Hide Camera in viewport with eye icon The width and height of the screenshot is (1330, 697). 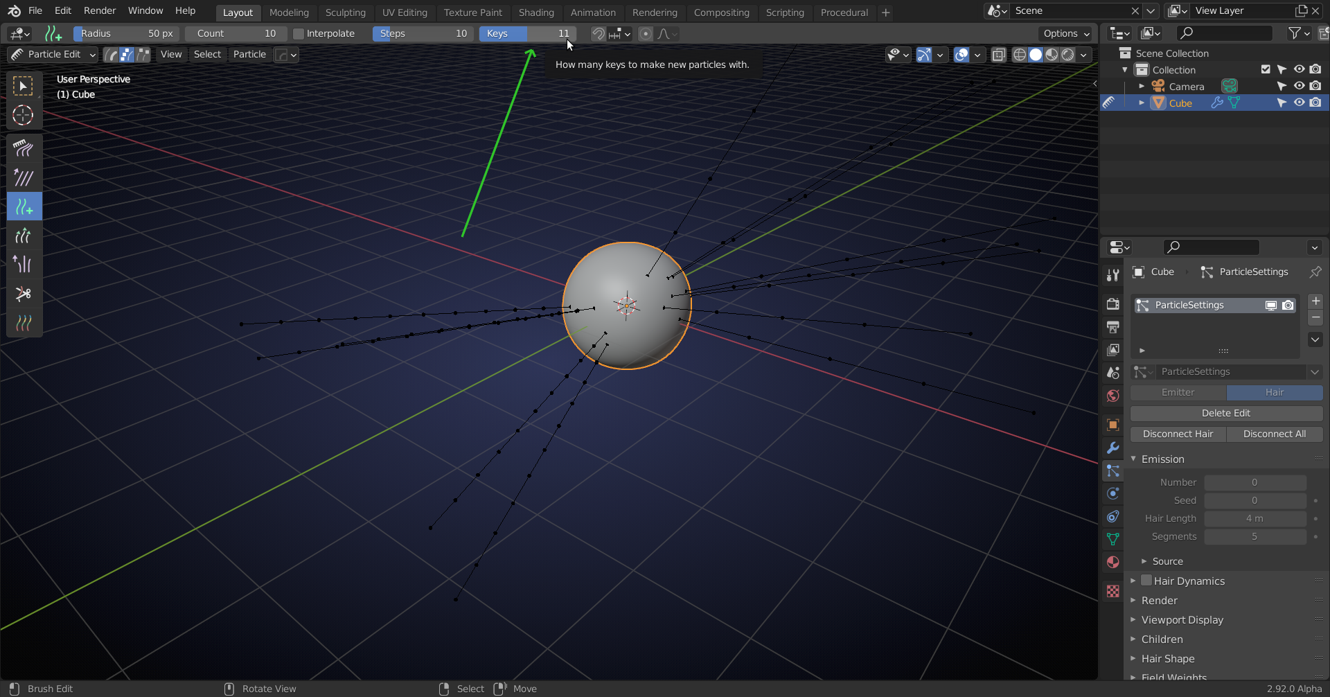pyautogui.click(x=1299, y=86)
